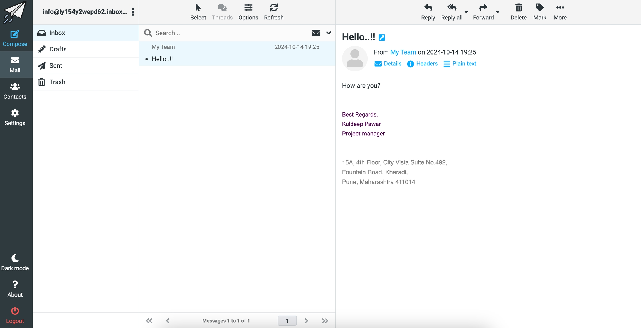Open message in new window icon
Viewport: 641px width, 328px height.
point(382,38)
